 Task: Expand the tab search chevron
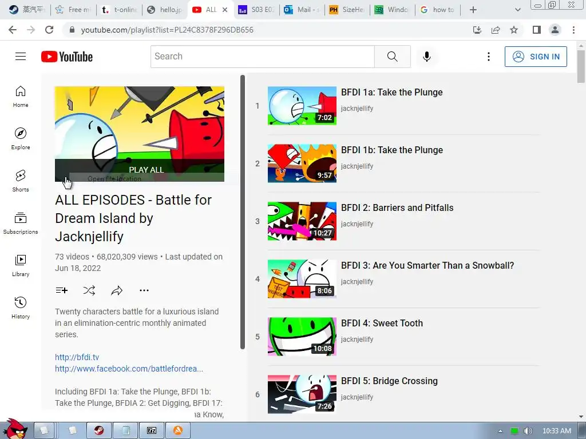click(x=517, y=10)
